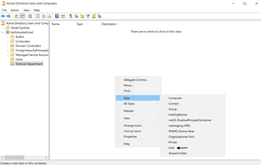
Task: Click the blue Back arrow in the toolbar
Action: click(x=3, y=16)
